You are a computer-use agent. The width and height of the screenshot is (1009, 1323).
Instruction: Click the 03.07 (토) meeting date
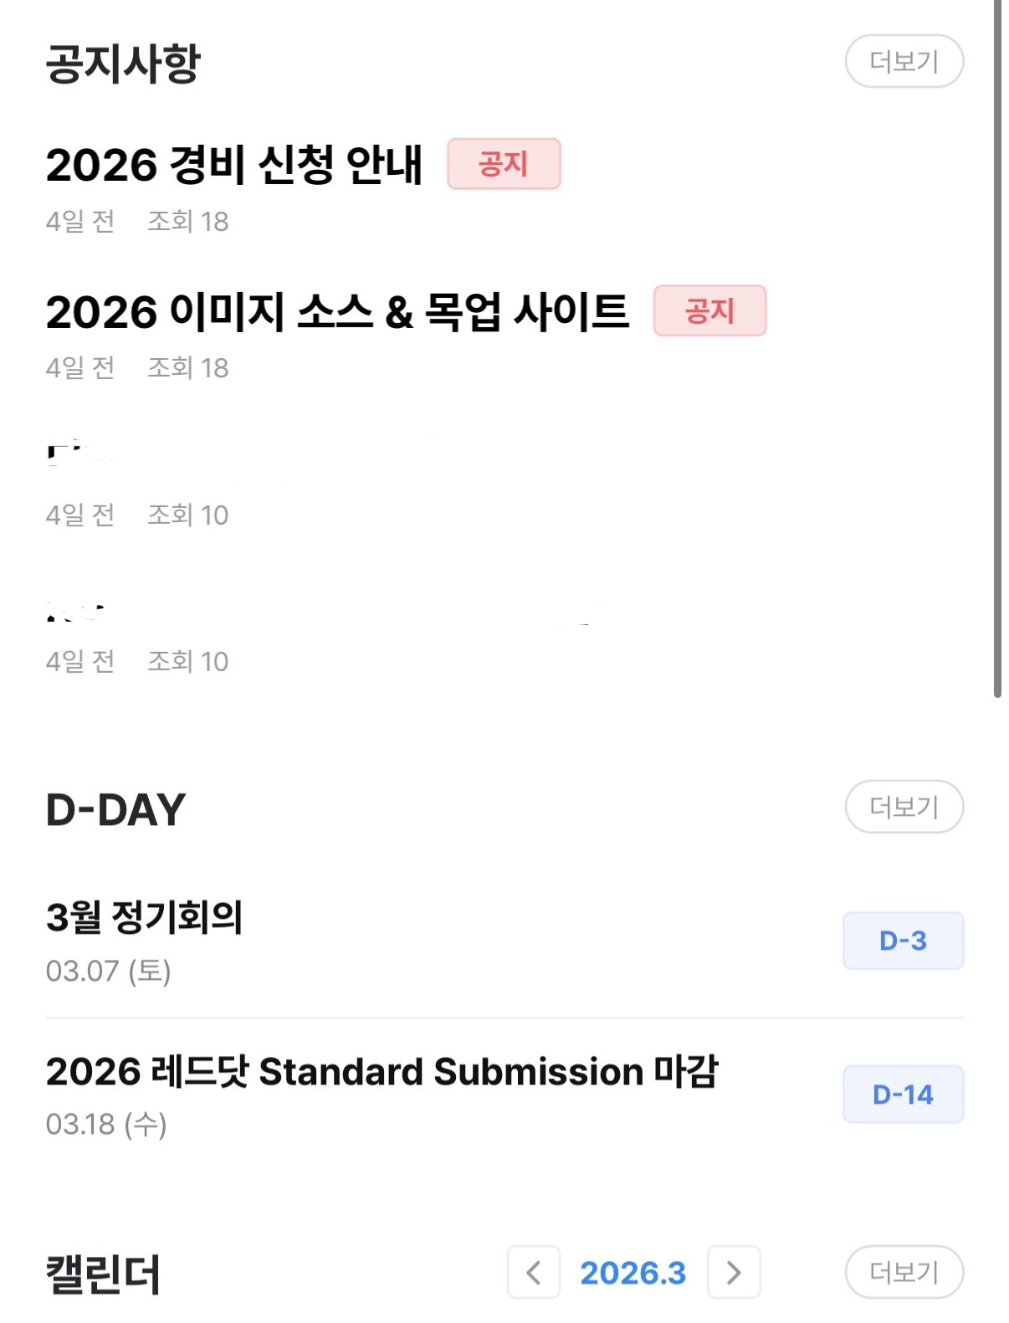[108, 971]
